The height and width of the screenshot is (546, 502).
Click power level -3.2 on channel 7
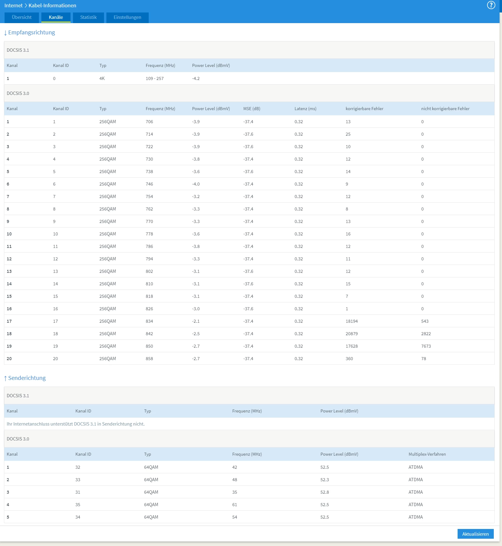[196, 196]
